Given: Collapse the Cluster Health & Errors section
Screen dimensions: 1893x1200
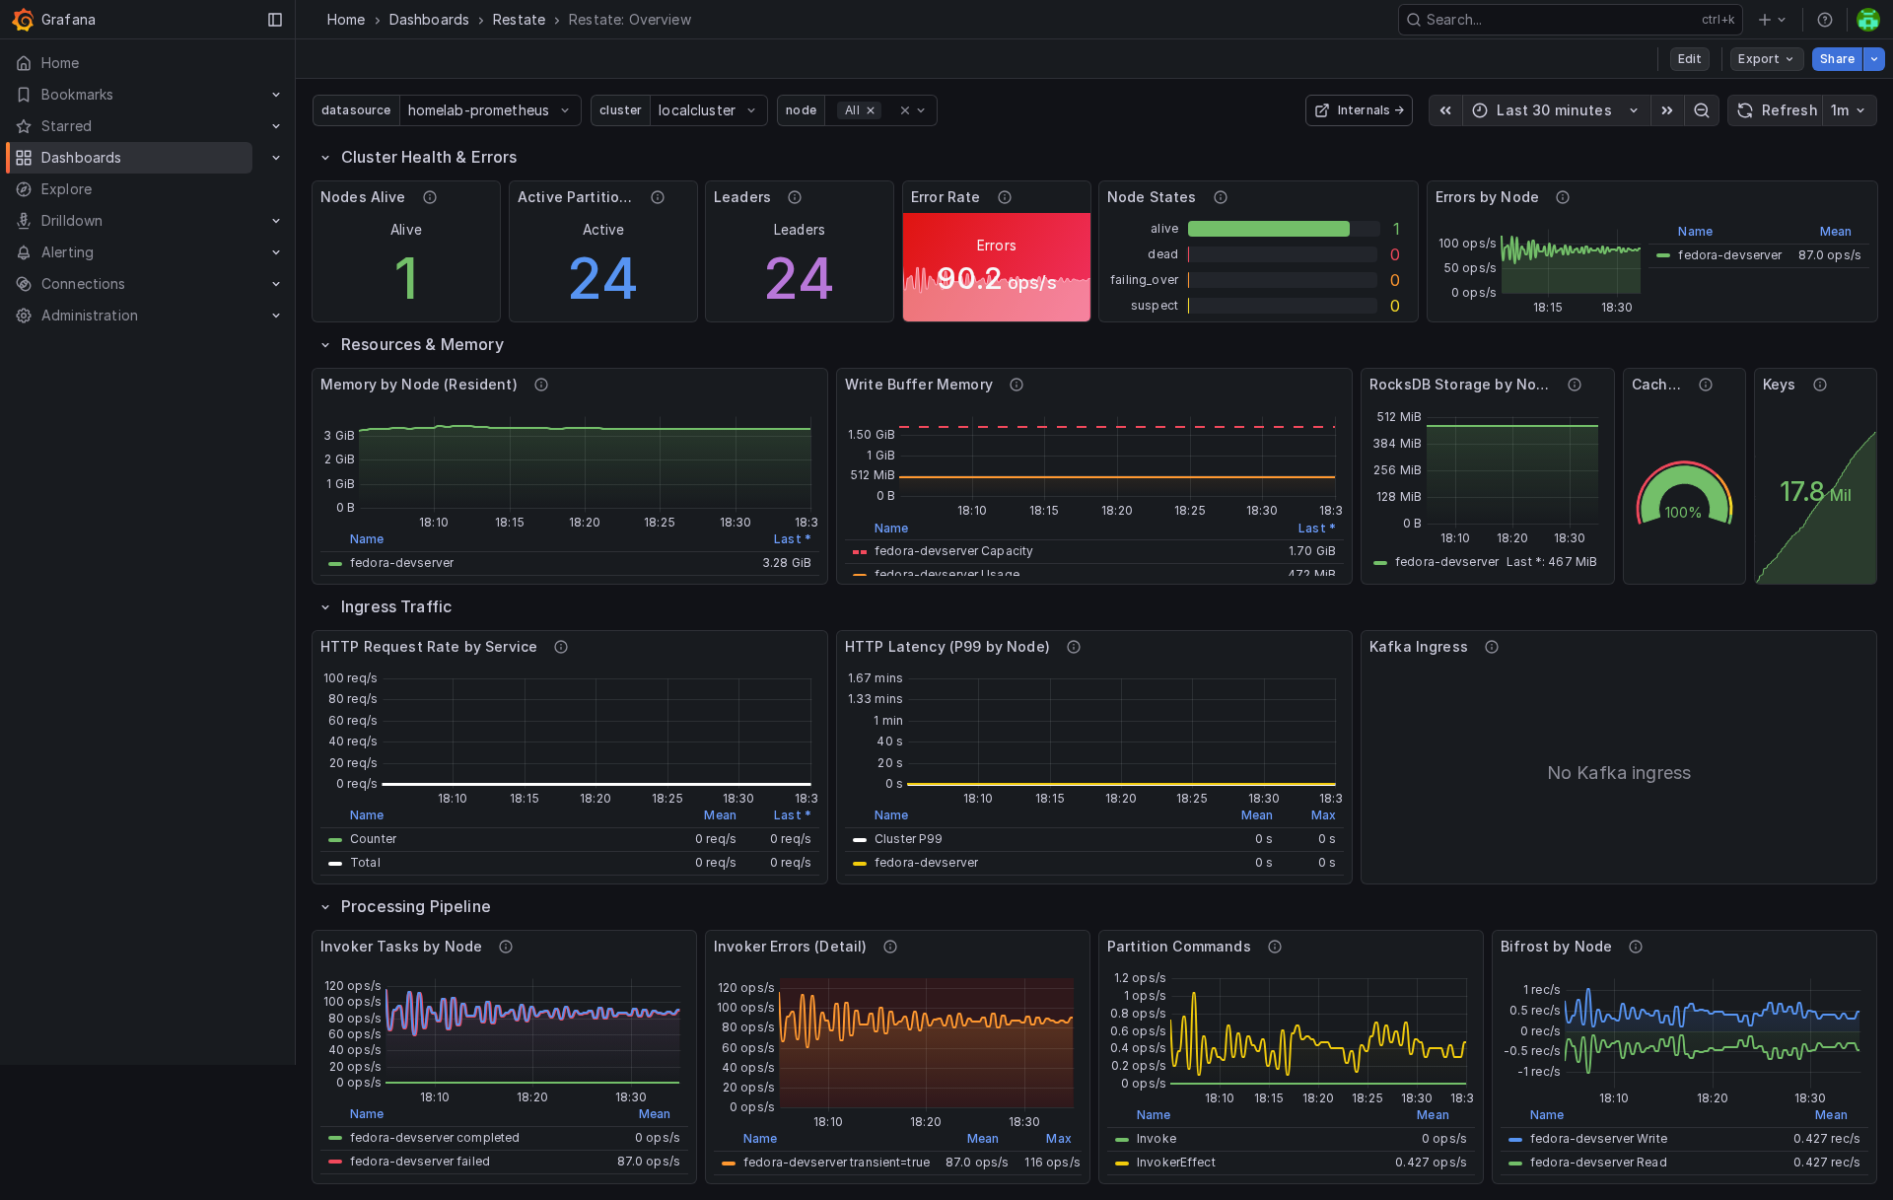Looking at the screenshot, I should (x=326, y=157).
